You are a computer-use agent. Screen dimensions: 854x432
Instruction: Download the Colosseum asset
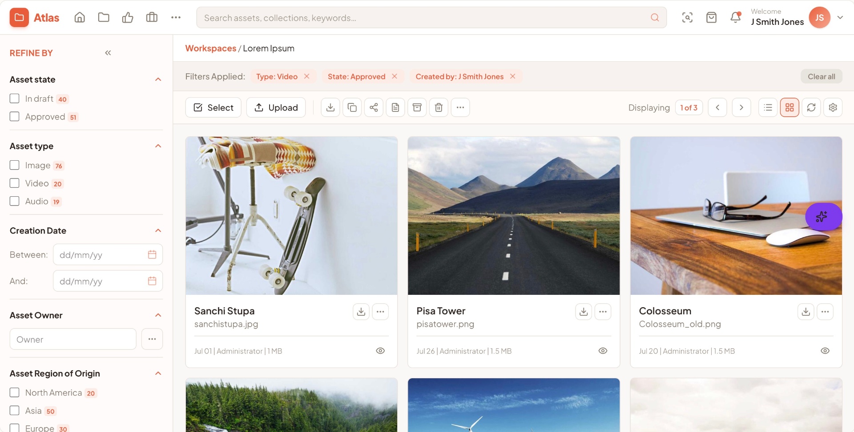(806, 312)
